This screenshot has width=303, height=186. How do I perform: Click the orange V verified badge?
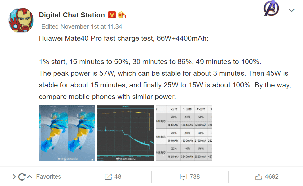pos(112,15)
